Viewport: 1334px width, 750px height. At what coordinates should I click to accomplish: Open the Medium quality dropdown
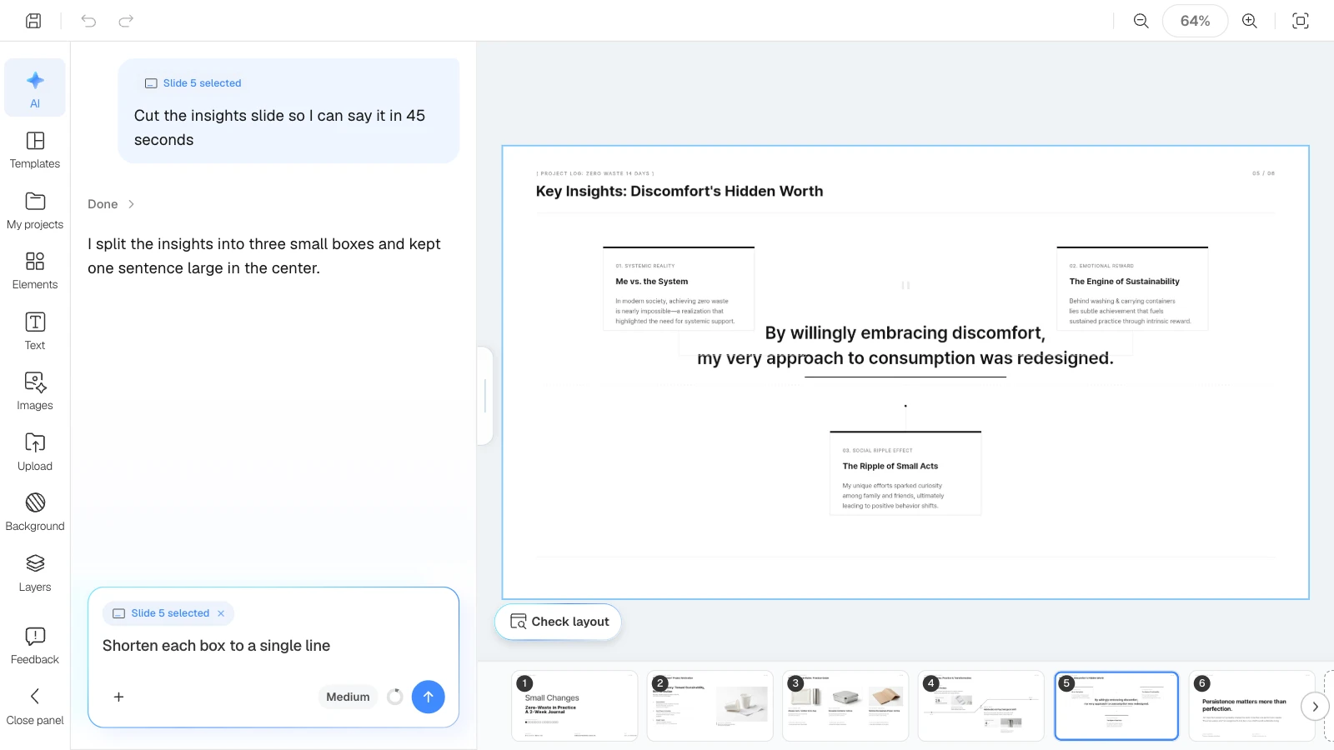(348, 697)
